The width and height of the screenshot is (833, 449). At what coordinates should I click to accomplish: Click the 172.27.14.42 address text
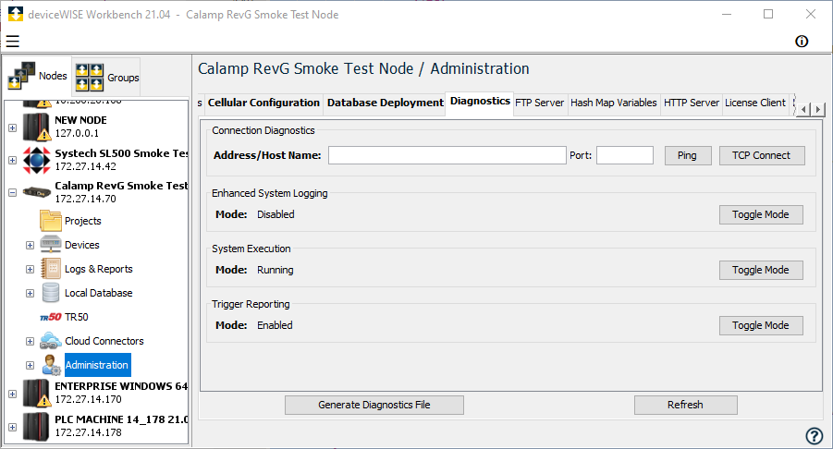click(x=86, y=166)
